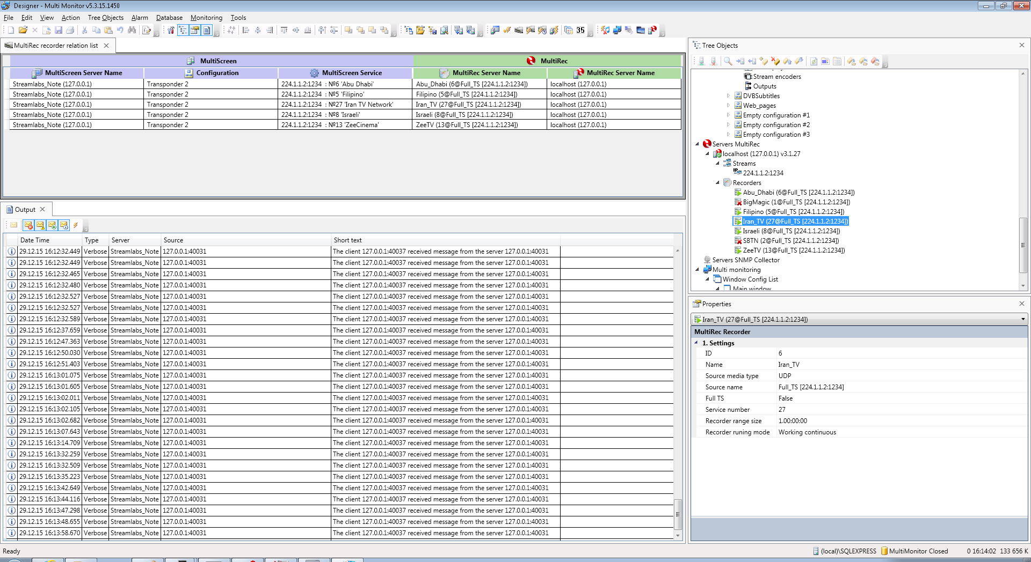The image size is (1031, 562).
Task: Open the Properties object selector dropdown
Action: tap(1023, 319)
